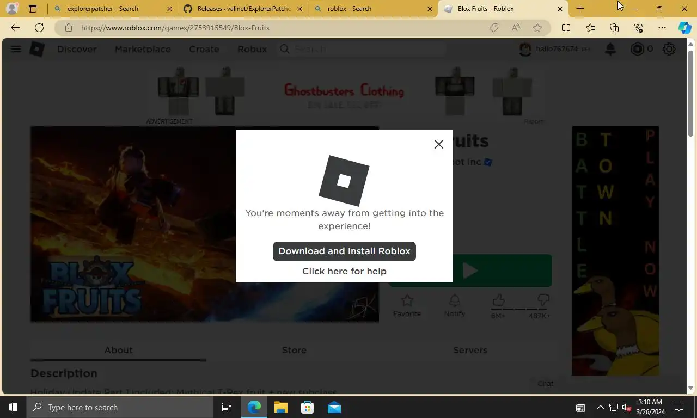Close the roblox - Search tab
Screen dimensions: 697x418
tap(430, 9)
